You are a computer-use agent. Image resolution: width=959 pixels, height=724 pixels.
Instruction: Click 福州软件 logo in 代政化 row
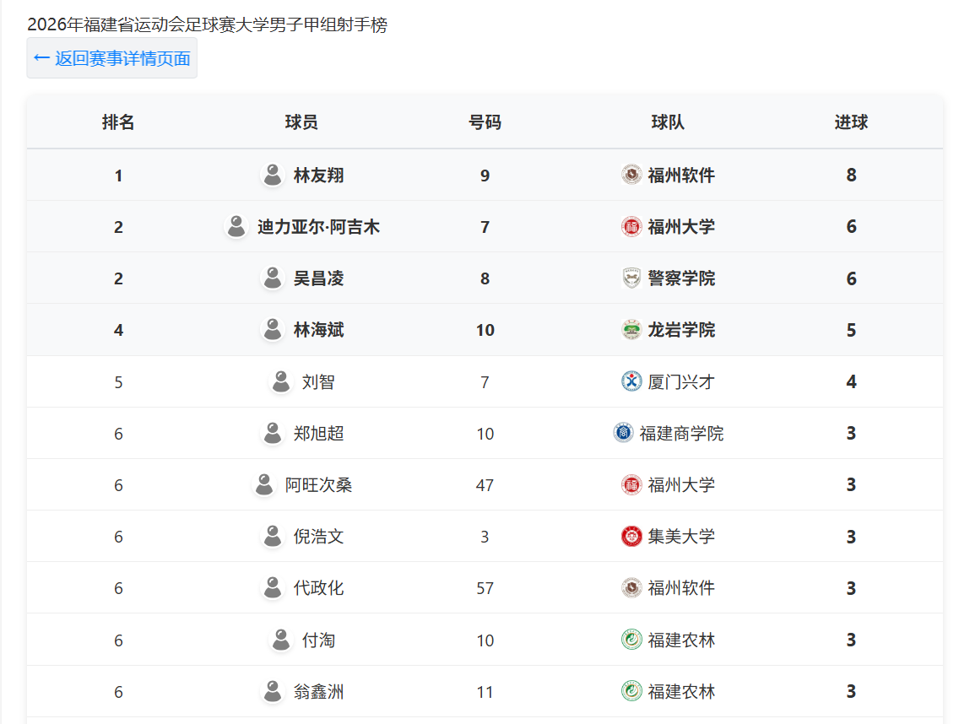[631, 587]
